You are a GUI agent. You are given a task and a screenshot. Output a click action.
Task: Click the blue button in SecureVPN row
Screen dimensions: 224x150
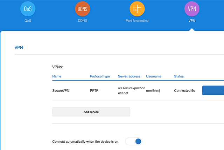(x=213, y=91)
